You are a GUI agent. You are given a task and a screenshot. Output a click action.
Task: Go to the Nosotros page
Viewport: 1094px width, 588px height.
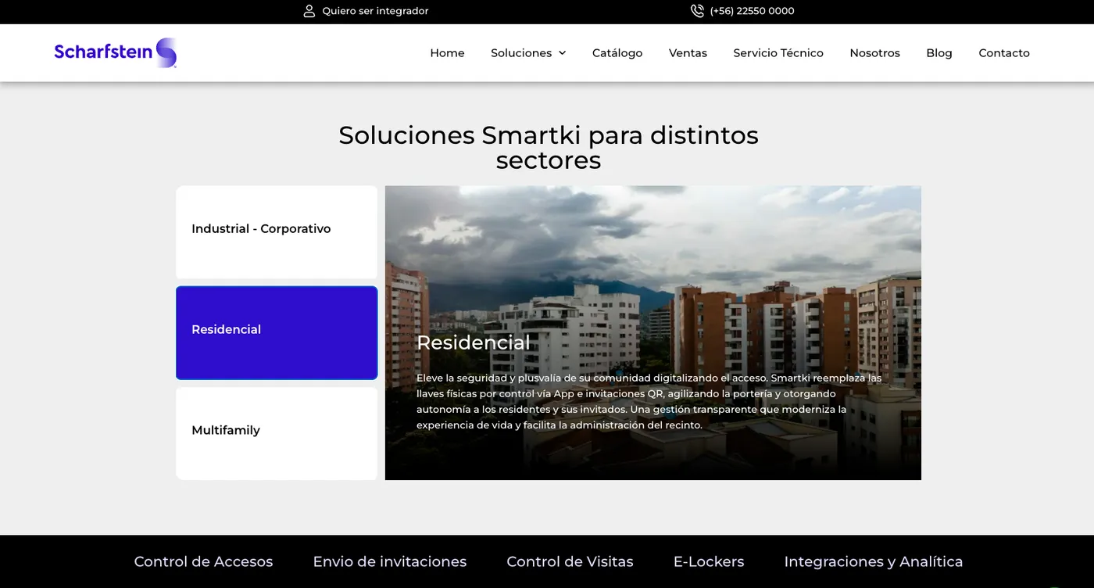(x=874, y=53)
